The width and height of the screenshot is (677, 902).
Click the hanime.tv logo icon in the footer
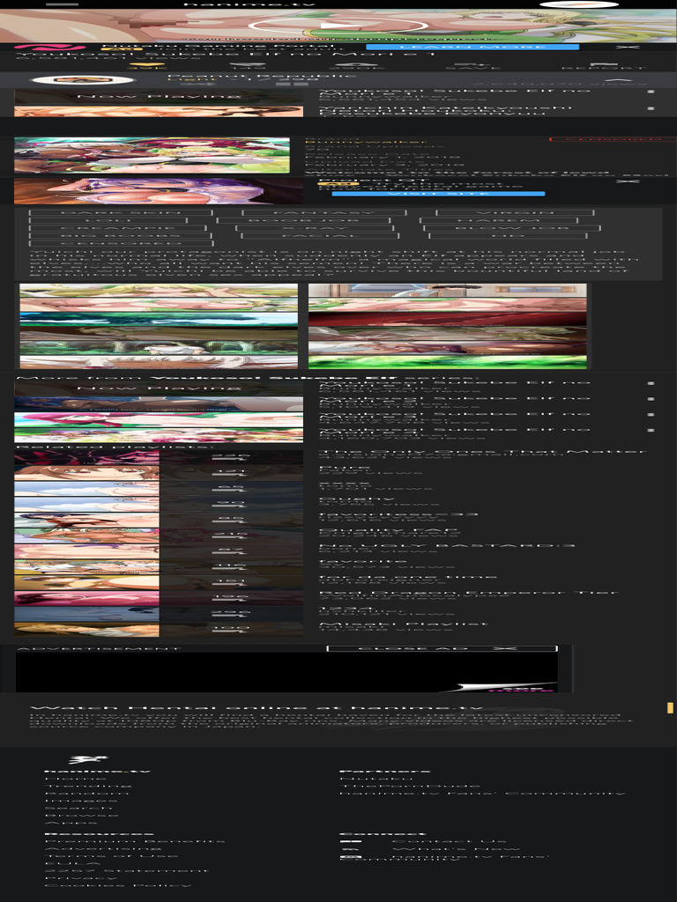[x=87, y=760]
